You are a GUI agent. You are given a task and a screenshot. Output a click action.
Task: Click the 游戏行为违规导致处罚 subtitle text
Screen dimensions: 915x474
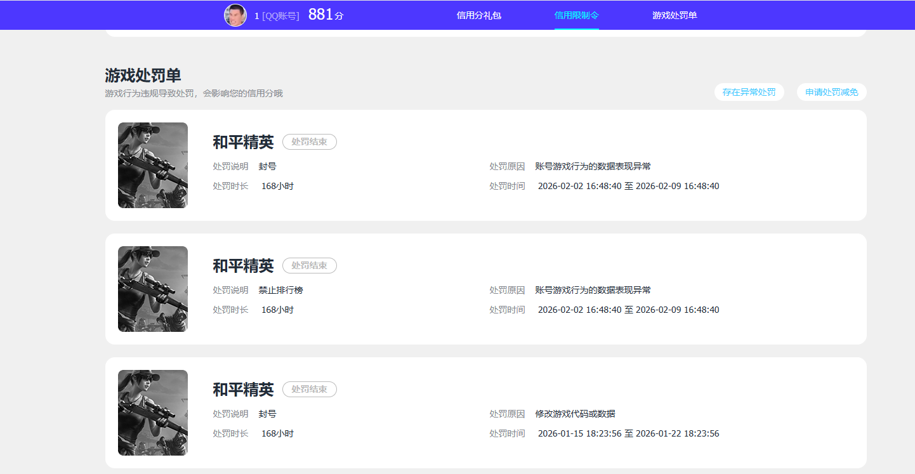click(x=194, y=93)
